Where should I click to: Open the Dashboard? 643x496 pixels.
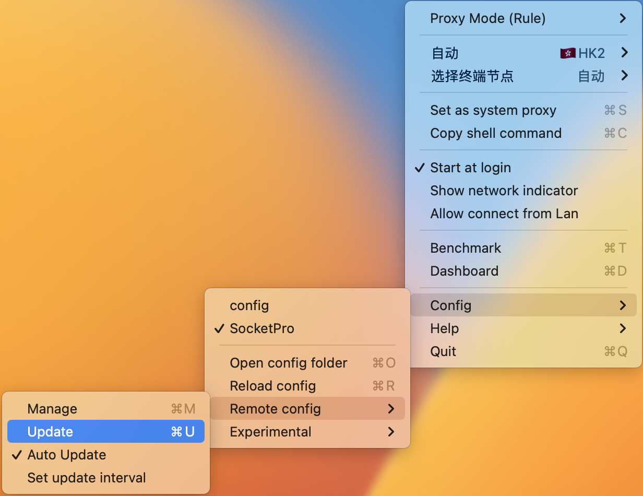pos(523,271)
